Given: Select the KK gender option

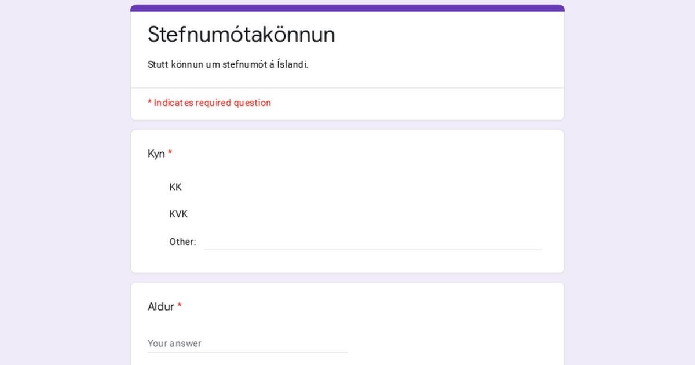Looking at the screenshot, I should click(x=175, y=187).
